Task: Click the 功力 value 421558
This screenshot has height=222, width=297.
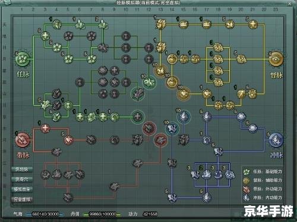Action: coord(150,214)
